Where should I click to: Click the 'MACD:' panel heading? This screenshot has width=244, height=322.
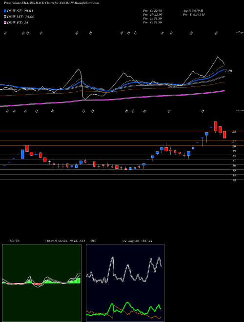(15, 241)
